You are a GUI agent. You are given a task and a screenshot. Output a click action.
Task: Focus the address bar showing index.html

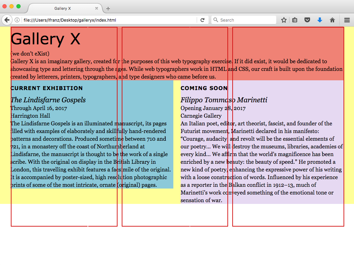[105, 20]
